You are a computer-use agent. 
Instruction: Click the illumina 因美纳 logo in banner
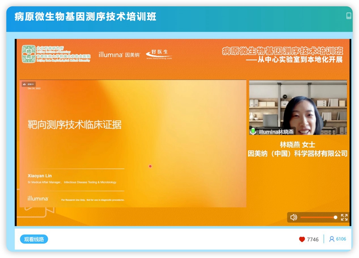tap(119, 55)
